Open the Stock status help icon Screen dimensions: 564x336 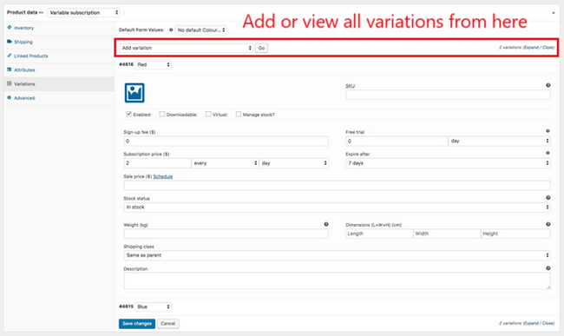pyautogui.click(x=548, y=197)
